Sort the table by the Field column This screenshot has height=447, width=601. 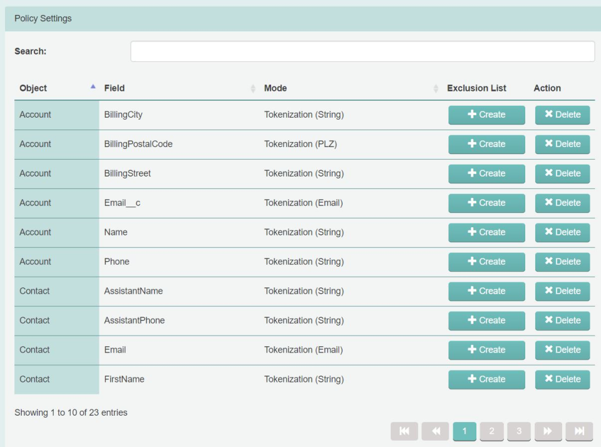pyautogui.click(x=115, y=88)
